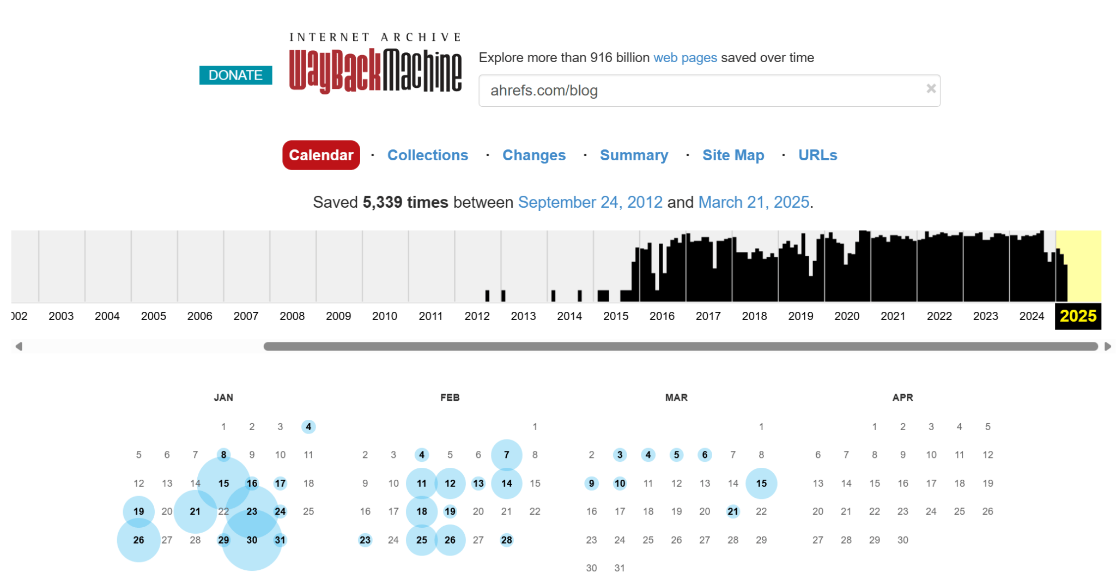Screen dimensions: 1116x579
Task: Select 2016 on the year timeline
Action: click(x=662, y=316)
